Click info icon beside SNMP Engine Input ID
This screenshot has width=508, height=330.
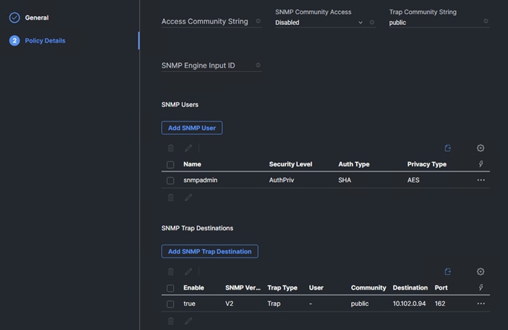258,65
